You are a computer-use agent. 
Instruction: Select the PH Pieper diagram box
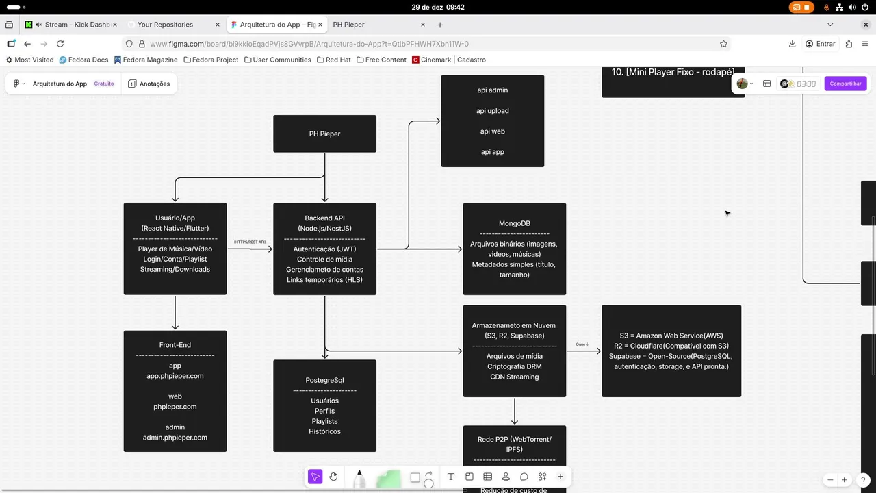point(324,134)
